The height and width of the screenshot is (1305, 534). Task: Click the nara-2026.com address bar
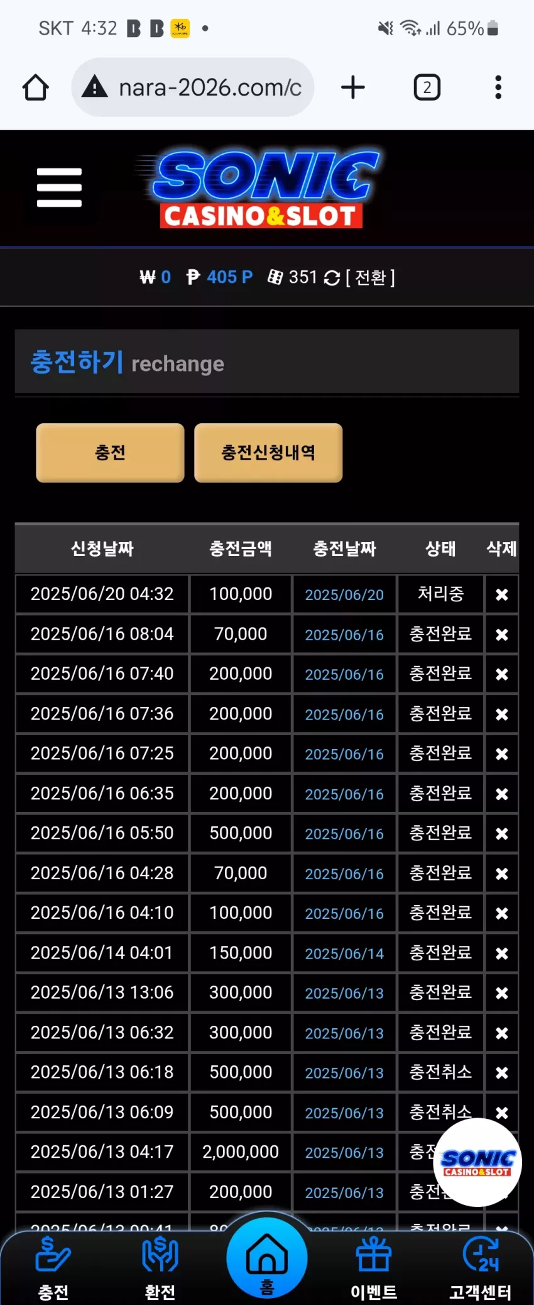tap(193, 87)
